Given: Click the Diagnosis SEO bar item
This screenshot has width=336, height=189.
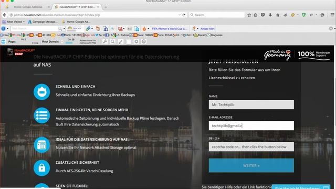Looking at the screenshot, I should coord(215,35).
